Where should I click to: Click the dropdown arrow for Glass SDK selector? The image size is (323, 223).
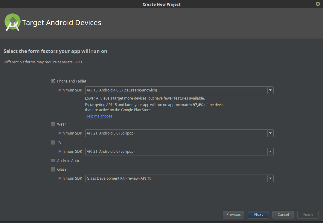coord(270,178)
